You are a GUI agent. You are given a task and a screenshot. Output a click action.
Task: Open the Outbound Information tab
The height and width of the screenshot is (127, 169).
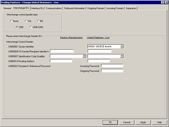click(x=74, y=8)
